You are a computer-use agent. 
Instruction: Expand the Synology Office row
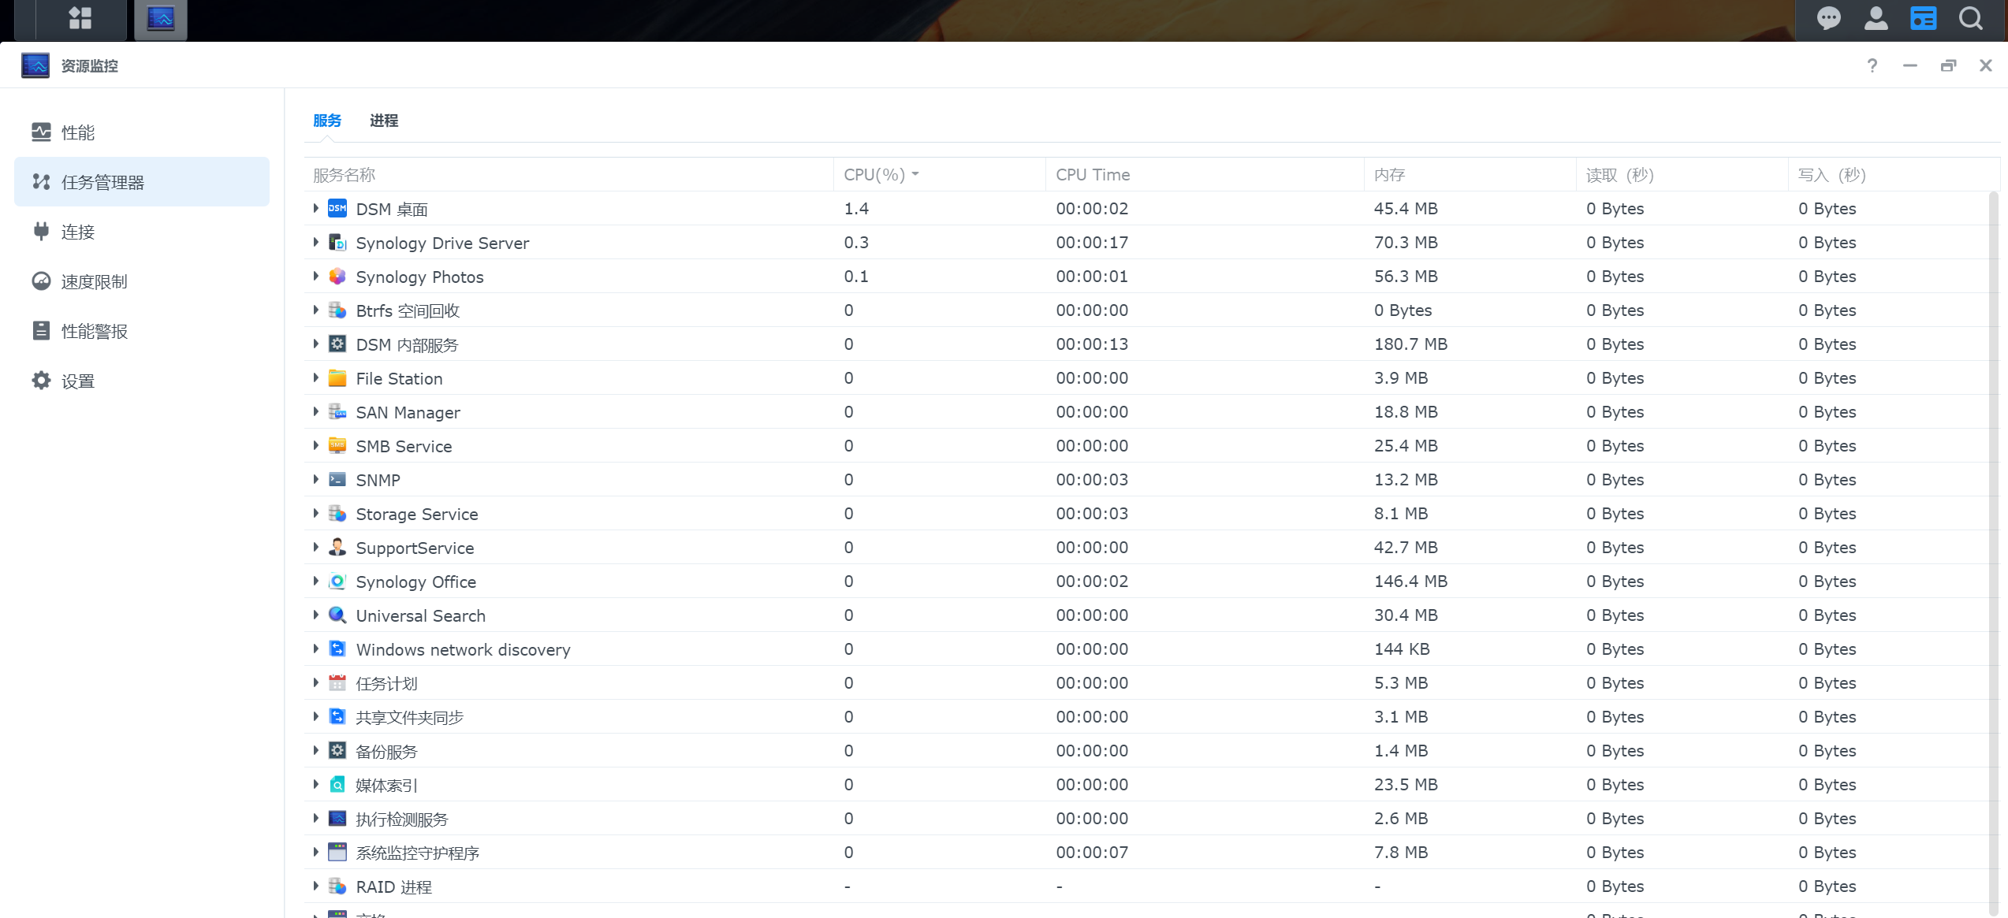(316, 581)
